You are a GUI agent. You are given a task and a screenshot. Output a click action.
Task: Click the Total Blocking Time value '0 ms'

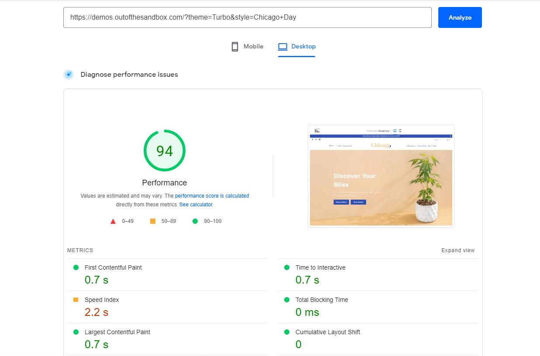[x=307, y=312]
